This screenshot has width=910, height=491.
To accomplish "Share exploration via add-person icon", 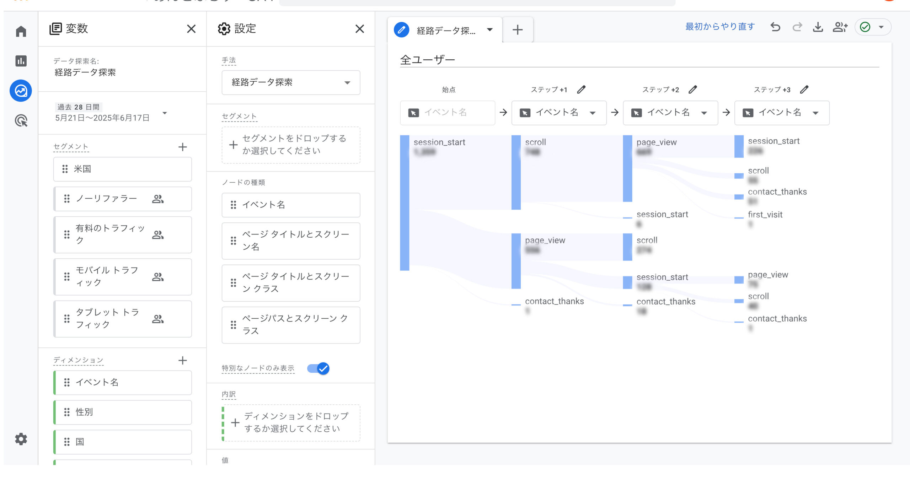I will coord(840,27).
